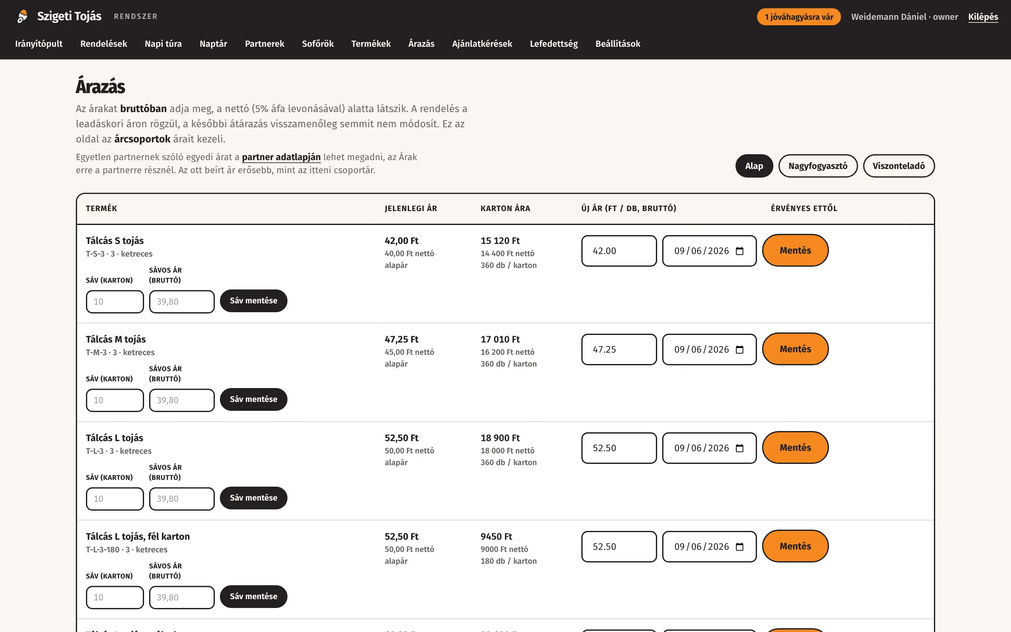Click the 'Szigeti Tojás' brand name
Image resolution: width=1011 pixels, height=632 pixels.
point(69,16)
